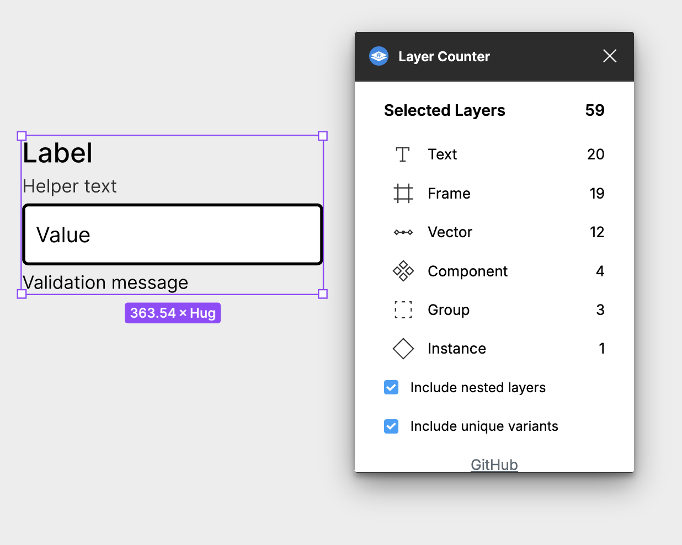Viewport: 682px width, 545px height.
Task: Select the Label text on the canvas
Action: click(x=57, y=153)
